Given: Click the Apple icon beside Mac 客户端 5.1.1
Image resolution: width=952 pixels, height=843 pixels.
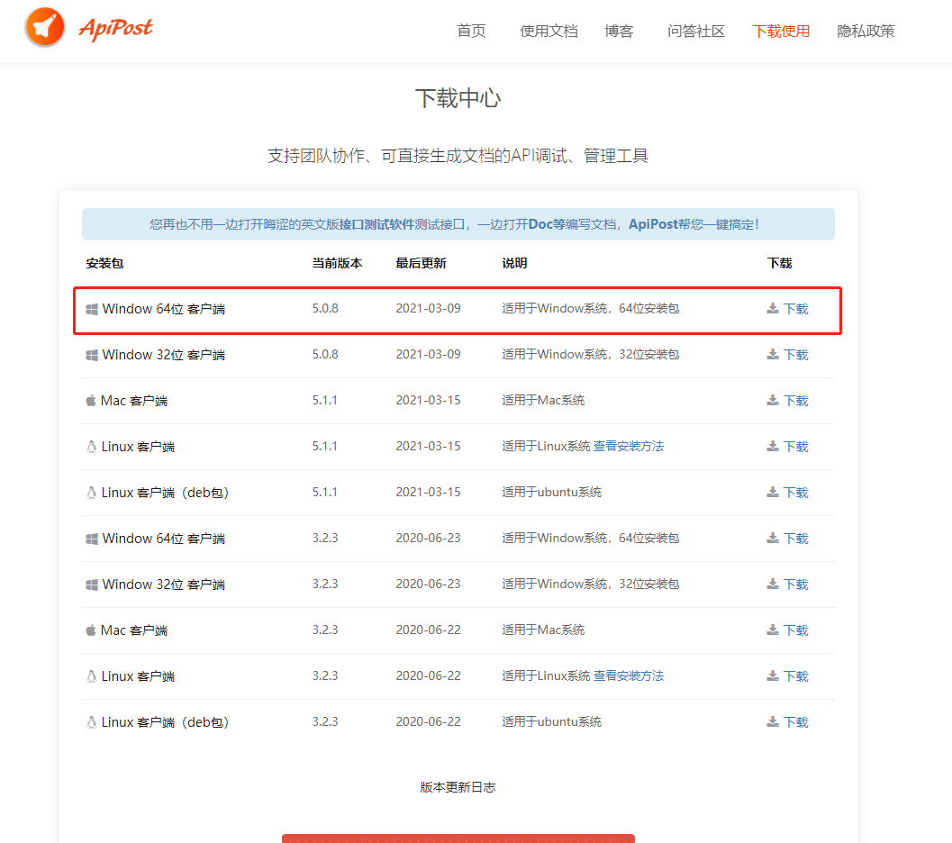Looking at the screenshot, I should (x=89, y=400).
